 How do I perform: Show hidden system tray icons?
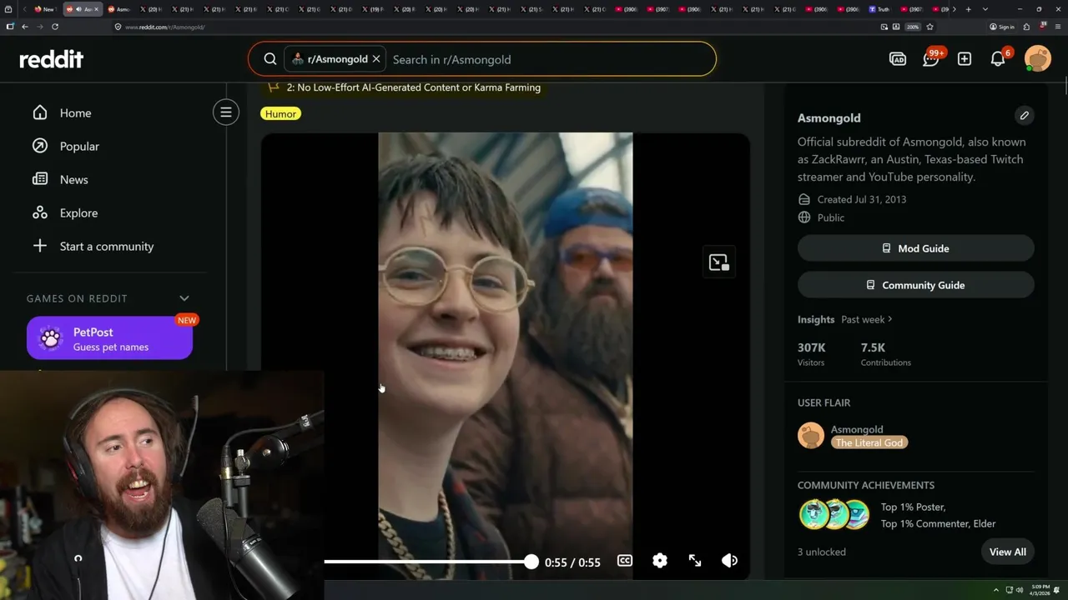[x=995, y=590]
